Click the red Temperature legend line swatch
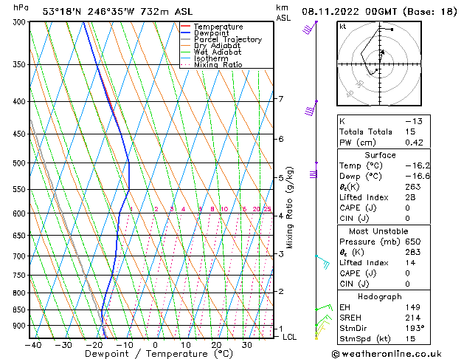The height and width of the screenshot is (359, 464). [186, 27]
